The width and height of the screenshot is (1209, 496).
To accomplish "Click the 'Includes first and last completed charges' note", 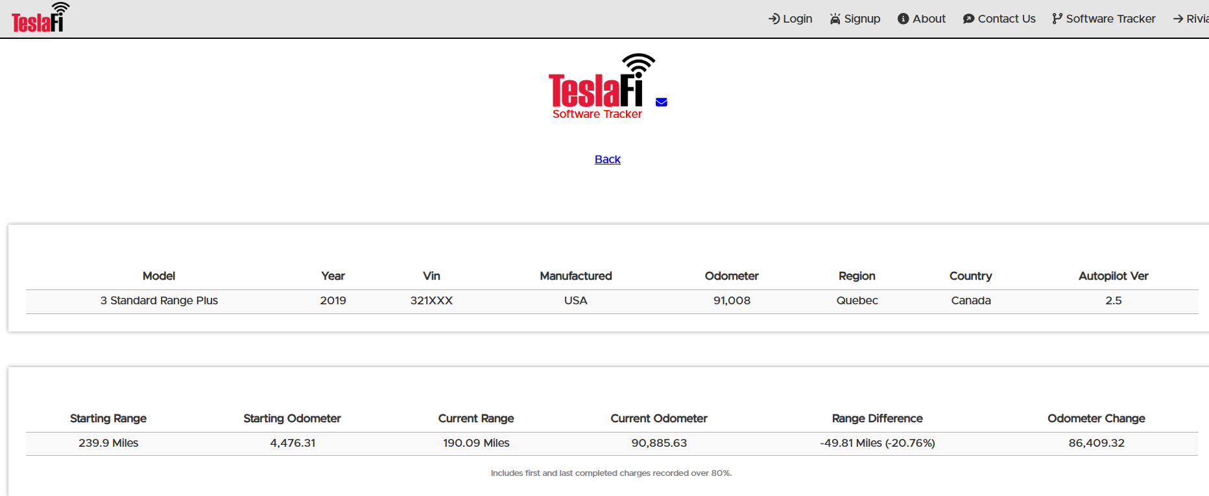I will [611, 473].
